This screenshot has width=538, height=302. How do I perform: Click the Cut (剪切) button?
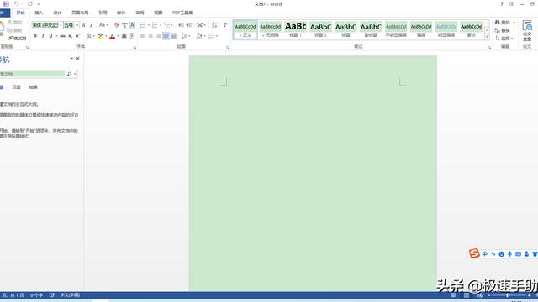15,23
